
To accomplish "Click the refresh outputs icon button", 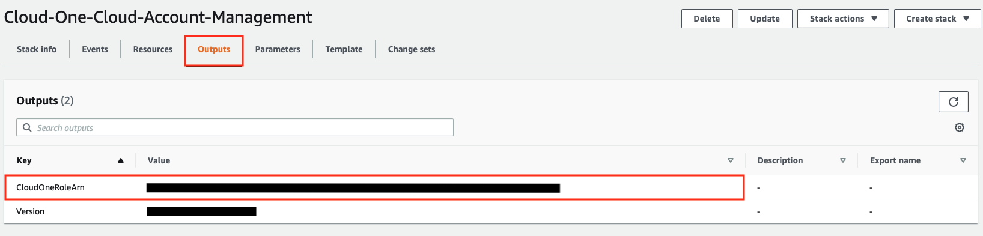I will (x=953, y=101).
